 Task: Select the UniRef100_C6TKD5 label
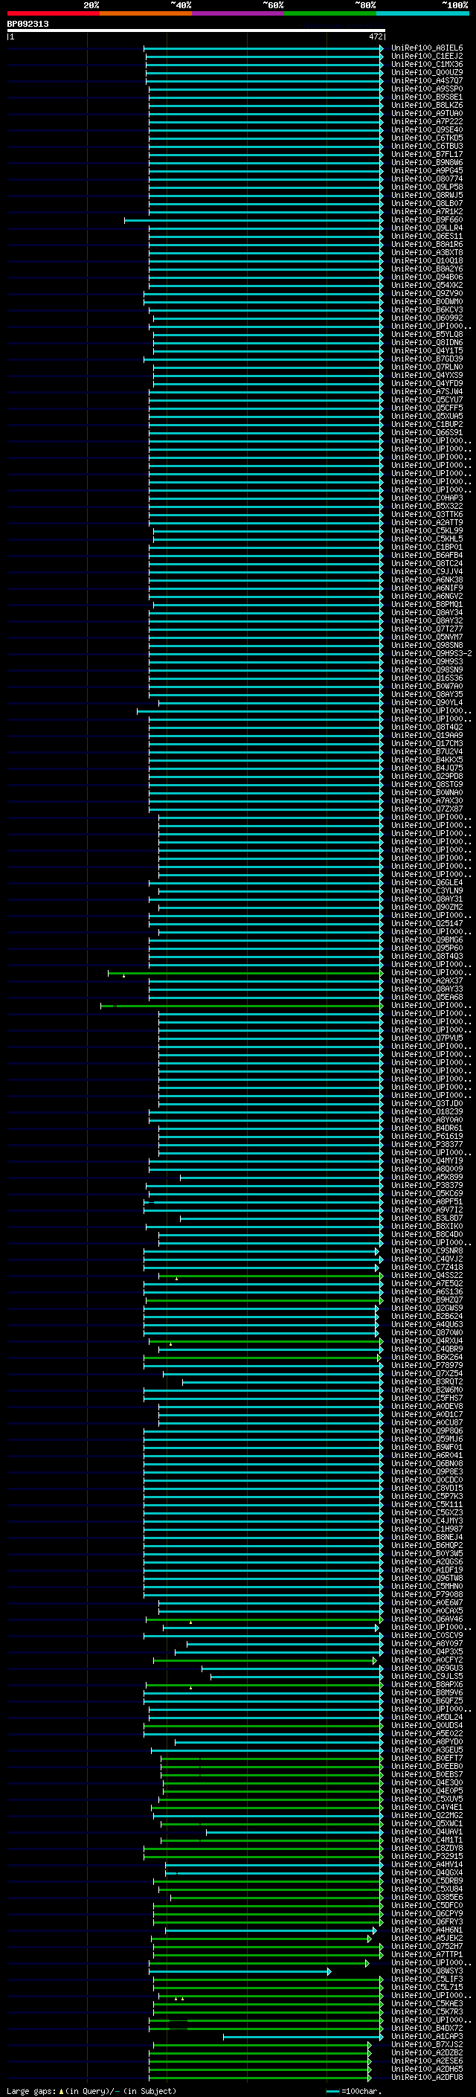pyautogui.click(x=426, y=138)
